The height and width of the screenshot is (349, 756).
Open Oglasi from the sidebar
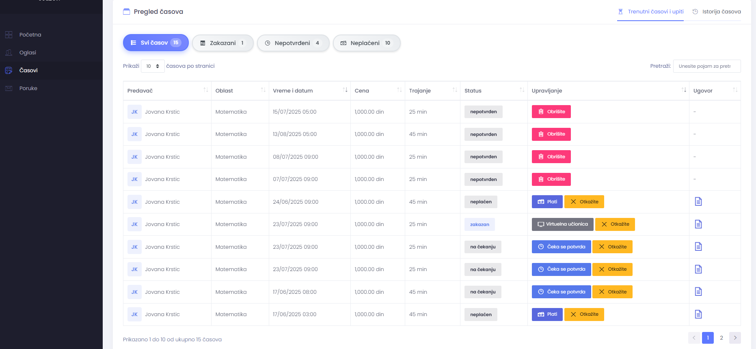tap(51, 52)
